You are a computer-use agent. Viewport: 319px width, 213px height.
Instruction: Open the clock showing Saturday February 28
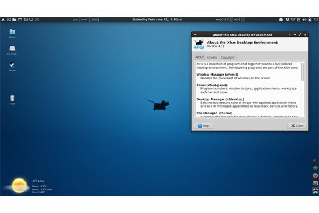(157, 19)
